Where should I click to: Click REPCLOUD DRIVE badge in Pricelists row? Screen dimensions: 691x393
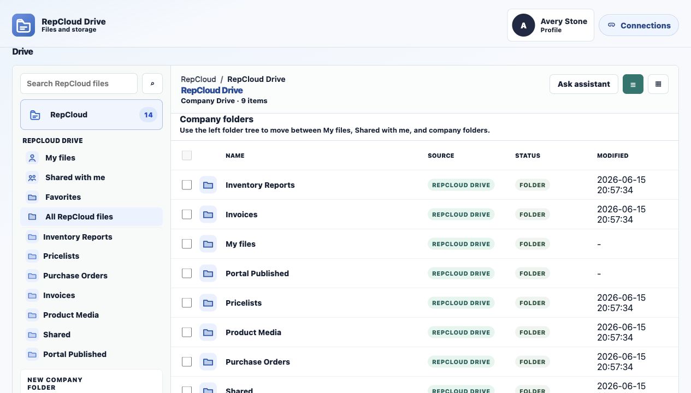tap(461, 303)
